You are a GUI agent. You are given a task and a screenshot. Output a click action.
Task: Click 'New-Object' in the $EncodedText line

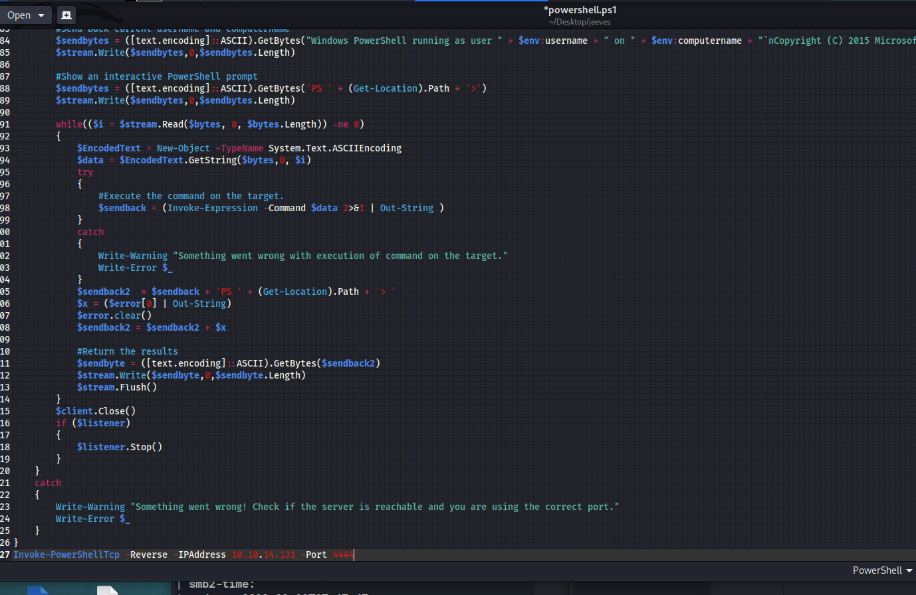183,148
